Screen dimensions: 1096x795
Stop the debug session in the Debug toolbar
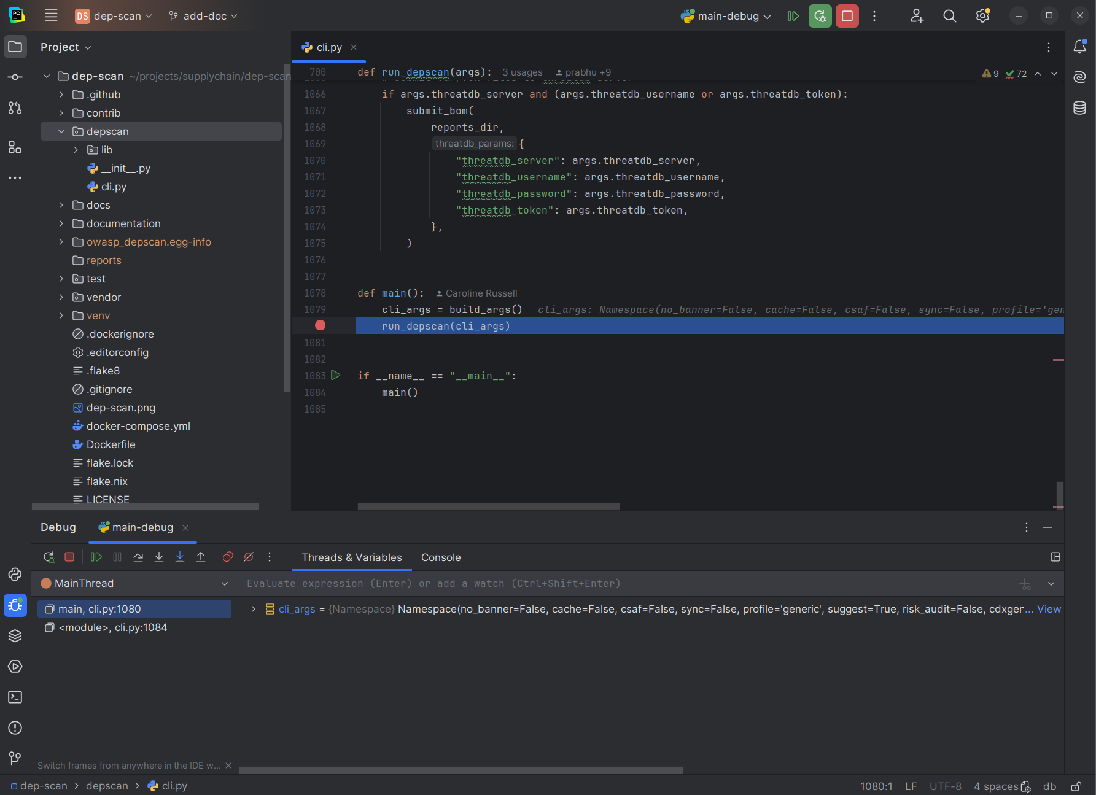69,557
